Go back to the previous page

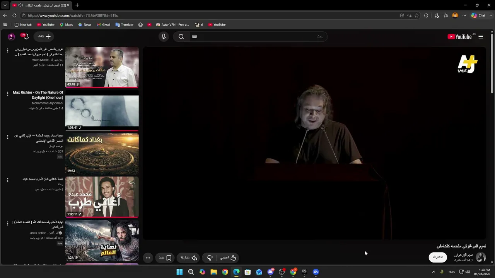(x=5, y=15)
